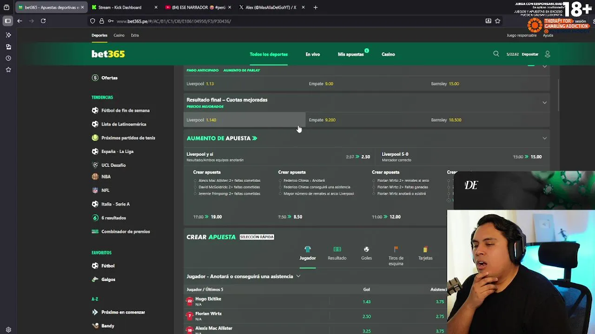Select the Goles ball icon tab
Viewport: 595px width, 334px height.
point(366,250)
